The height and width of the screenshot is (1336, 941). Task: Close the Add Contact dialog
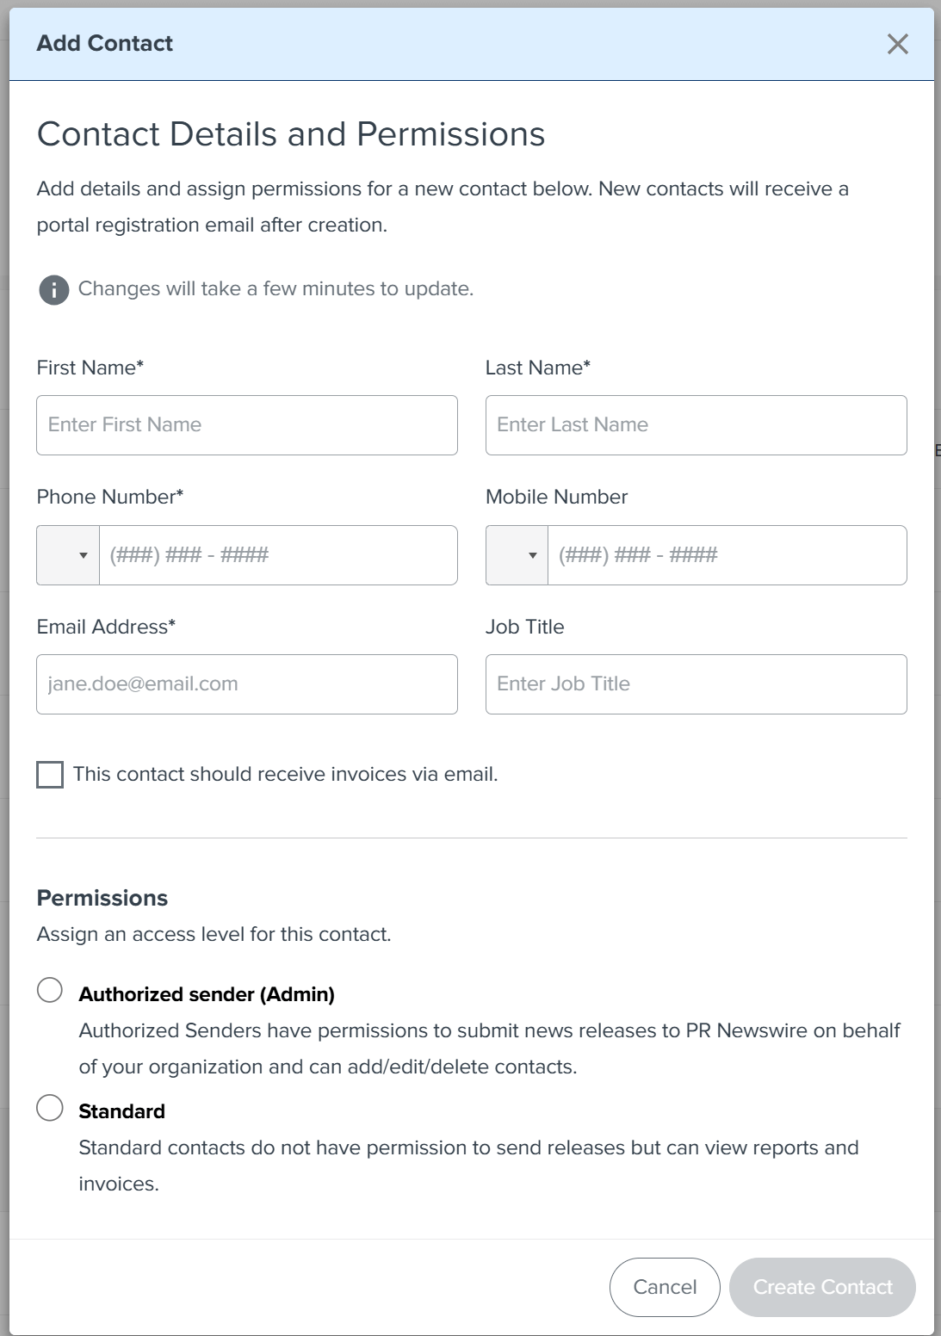[x=897, y=44]
